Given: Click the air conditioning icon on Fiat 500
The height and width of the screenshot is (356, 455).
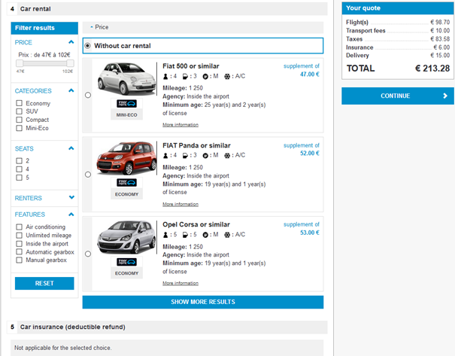Looking at the screenshot, I should pyautogui.click(x=229, y=76).
